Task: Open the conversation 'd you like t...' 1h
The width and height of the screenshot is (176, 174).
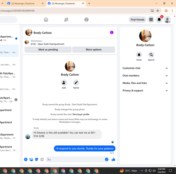Action: (x=9, y=149)
